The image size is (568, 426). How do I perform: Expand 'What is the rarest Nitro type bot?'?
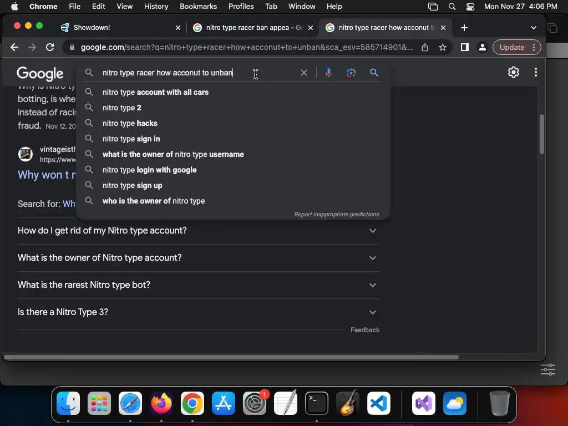tap(198, 285)
